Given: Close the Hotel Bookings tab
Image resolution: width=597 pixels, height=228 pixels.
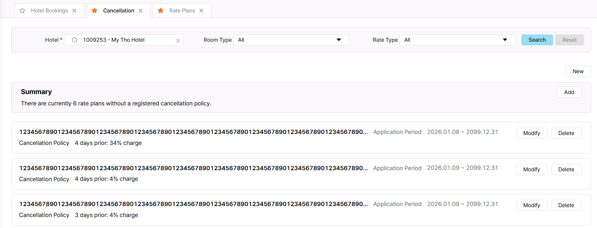Looking at the screenshot, I should coord(74,11).
